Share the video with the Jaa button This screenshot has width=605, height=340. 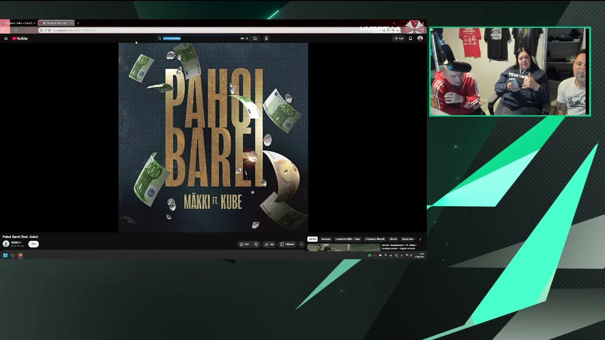pyautogui.click(x=269, y=244)
